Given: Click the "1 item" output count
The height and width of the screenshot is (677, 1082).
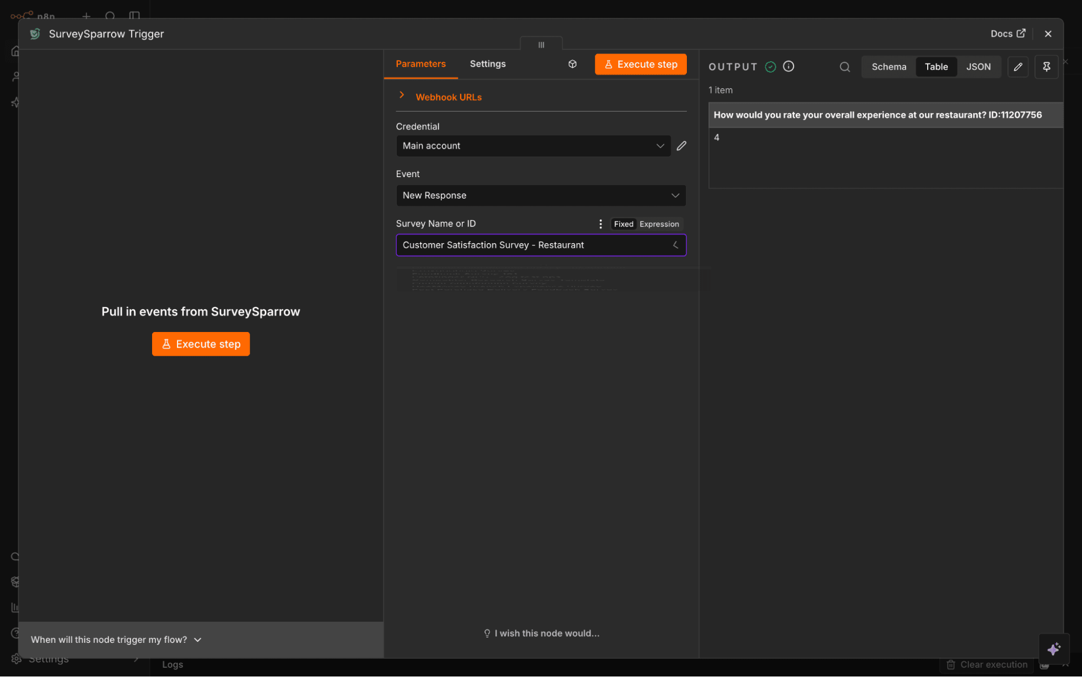Looking at the screenshot, I should (720, 90).
